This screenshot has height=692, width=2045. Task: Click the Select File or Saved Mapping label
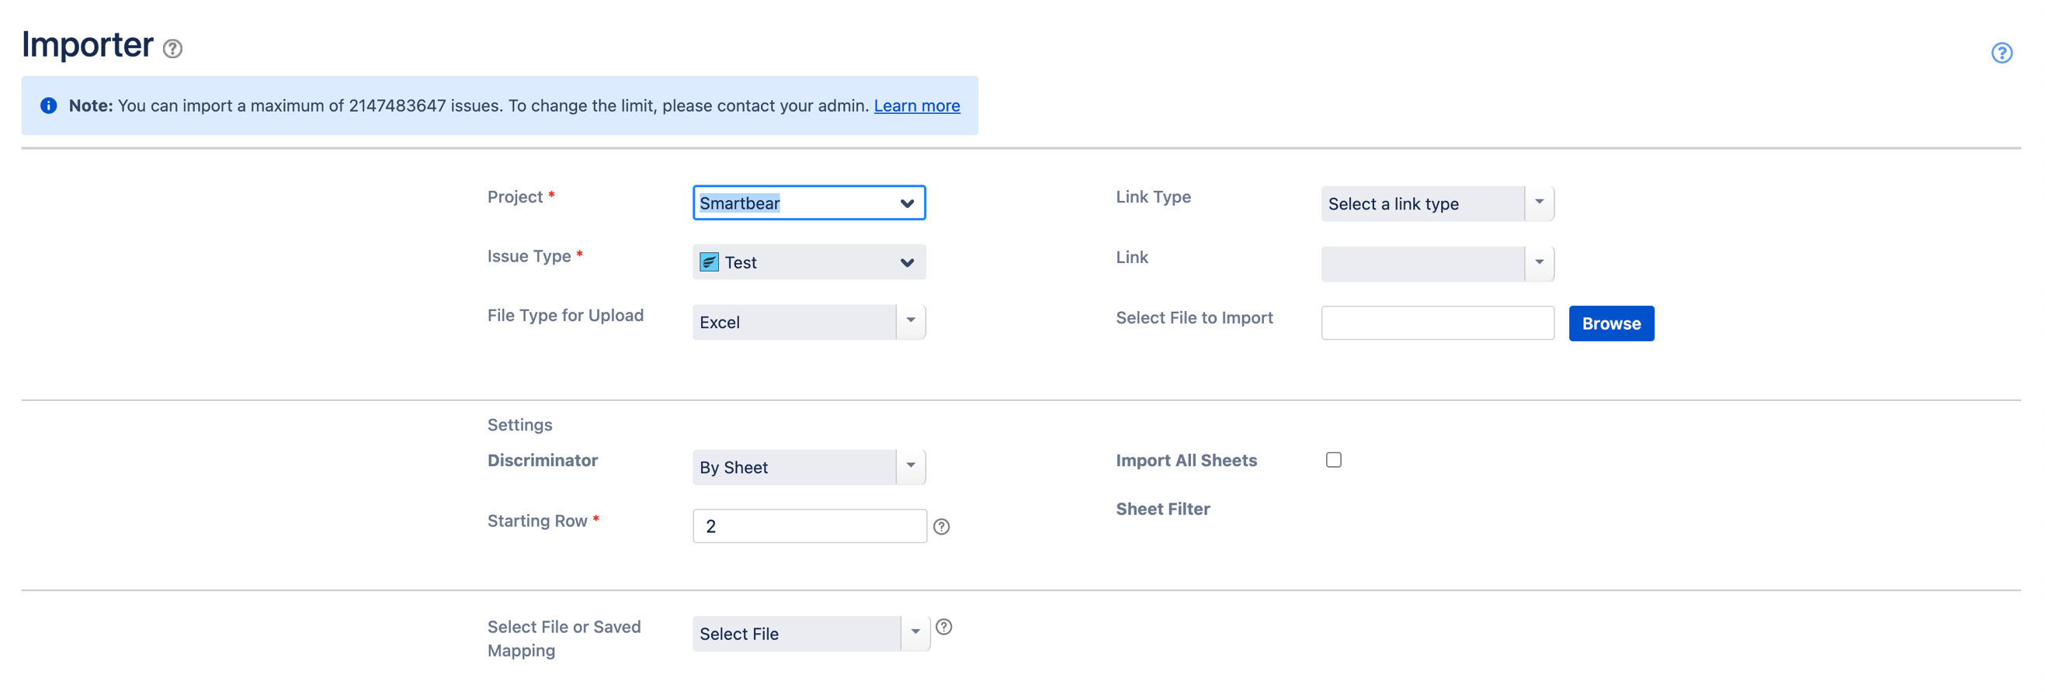[564, 638]
